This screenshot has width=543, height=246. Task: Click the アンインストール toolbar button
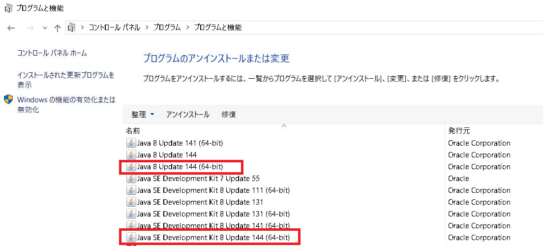188,114
